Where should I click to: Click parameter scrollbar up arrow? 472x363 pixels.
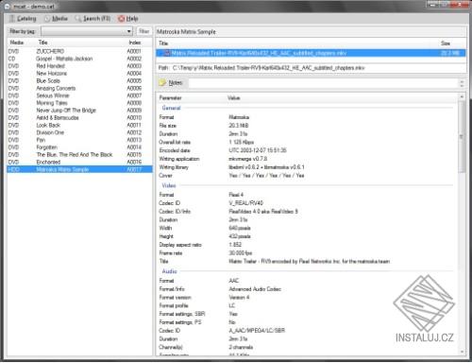[x=462, y=96]
